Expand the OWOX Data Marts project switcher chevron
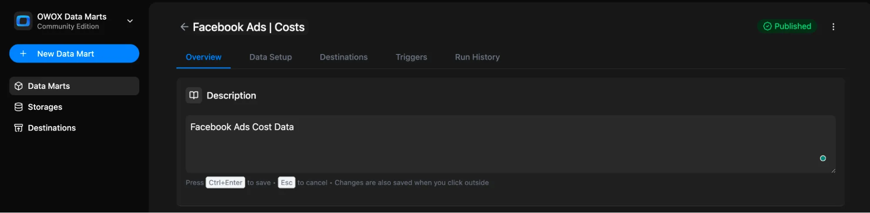Screen dimensions: 870x213 (130, 21)
